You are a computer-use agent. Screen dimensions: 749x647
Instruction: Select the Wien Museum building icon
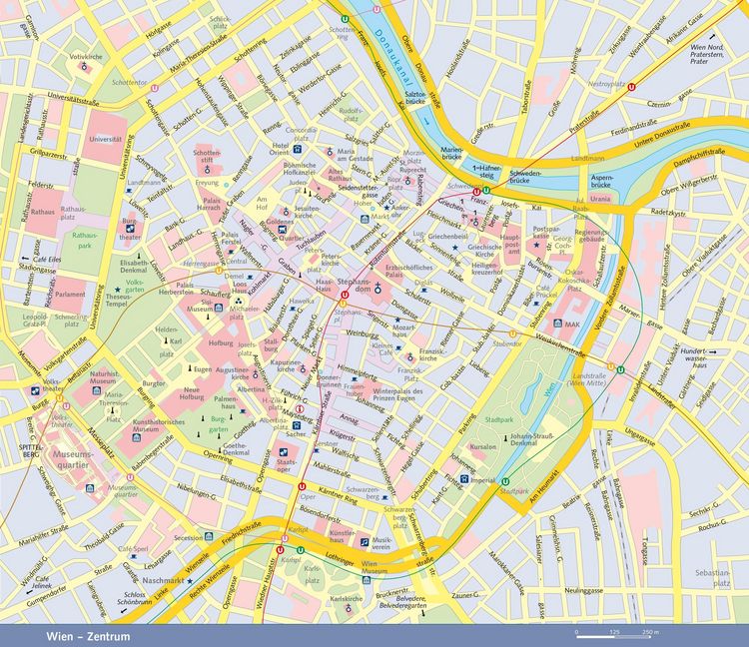(366, 580)
